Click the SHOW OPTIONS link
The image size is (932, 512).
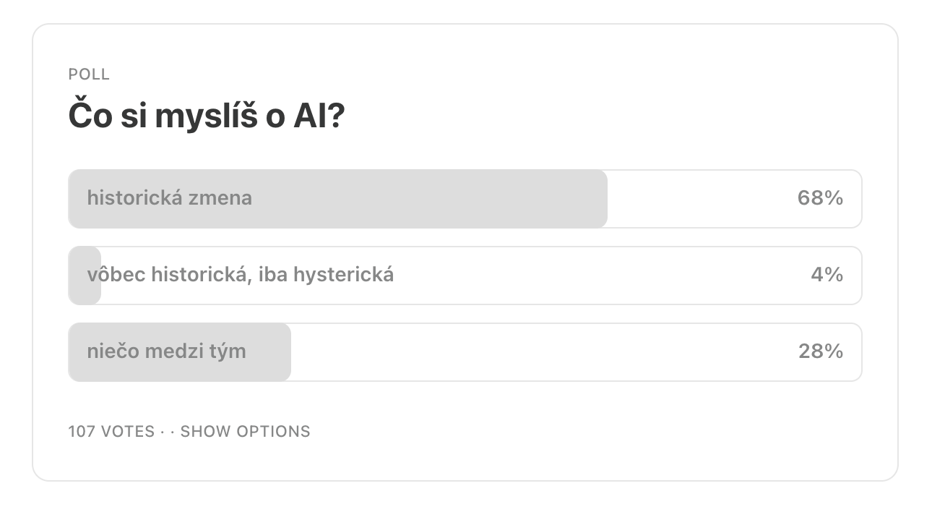[245, 432]
